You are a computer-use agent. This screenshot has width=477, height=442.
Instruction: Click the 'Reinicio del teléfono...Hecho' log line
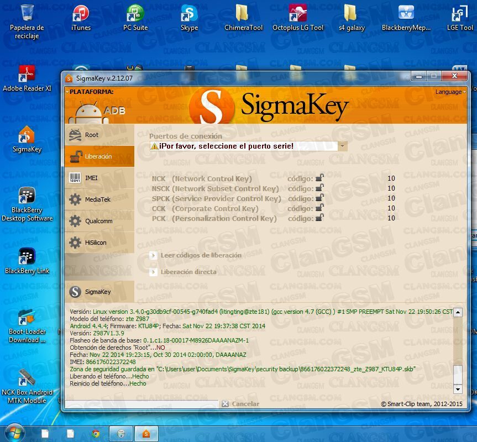[x=108, y=383]
